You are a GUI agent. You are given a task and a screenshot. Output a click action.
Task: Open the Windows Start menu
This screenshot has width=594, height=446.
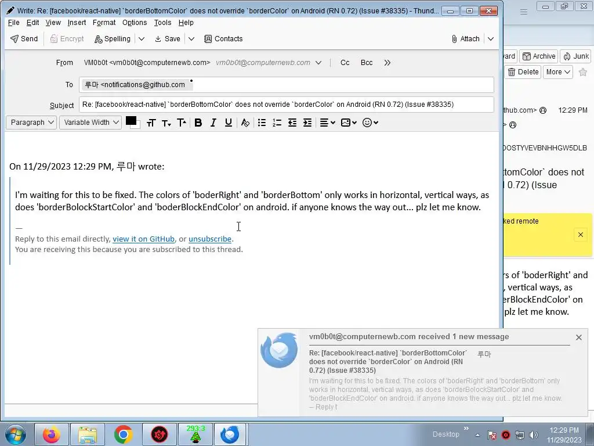pos(15,434)
